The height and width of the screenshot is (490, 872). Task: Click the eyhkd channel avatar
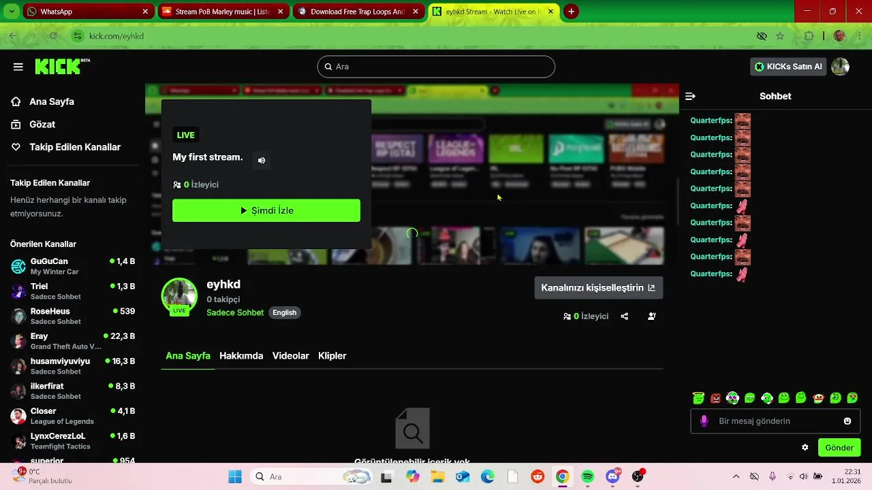pos(179,296)
